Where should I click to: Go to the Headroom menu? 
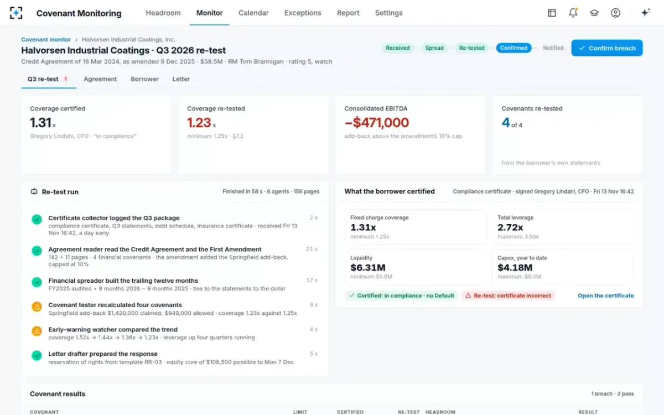point(163,13)
